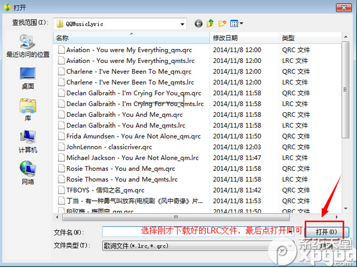Click the 2014/11/8 11:47 date cell
Image resolution: width=357 pixels, height=268 pixels.
point(237,158)
